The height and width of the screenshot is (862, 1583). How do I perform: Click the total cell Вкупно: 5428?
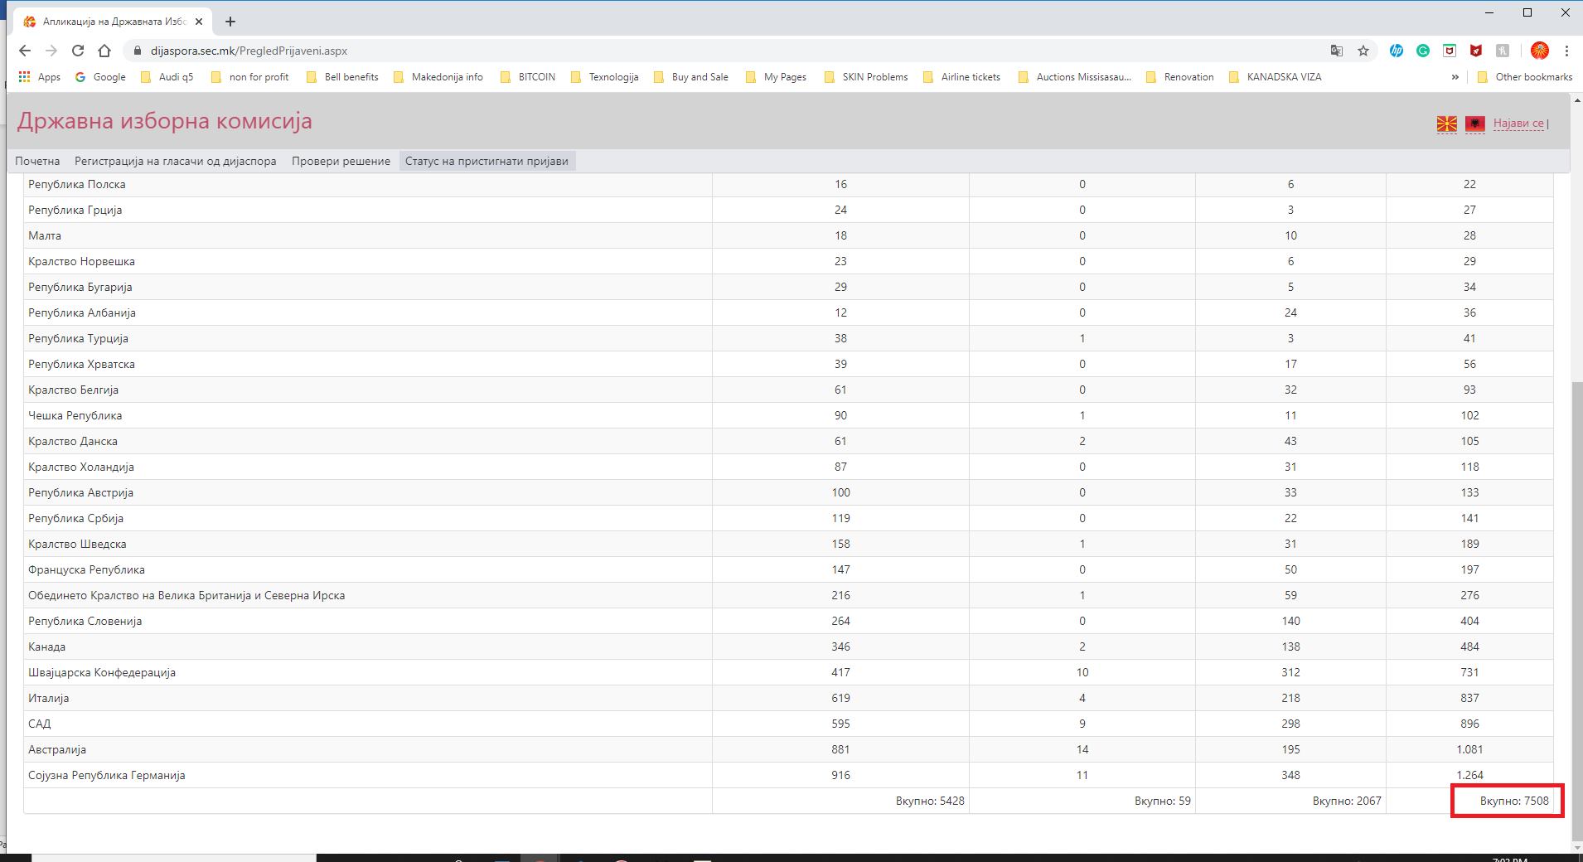point(840,801)
